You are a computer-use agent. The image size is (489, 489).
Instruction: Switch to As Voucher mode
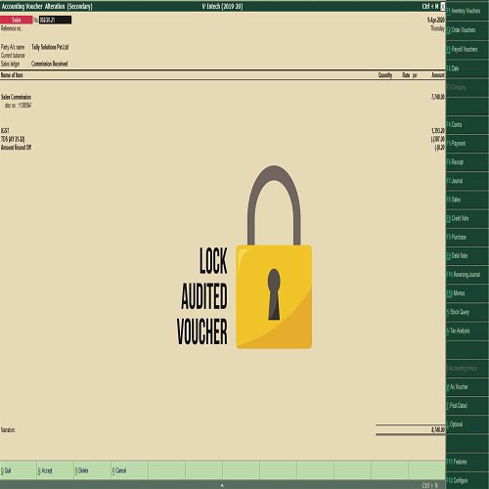pos(467,387)
